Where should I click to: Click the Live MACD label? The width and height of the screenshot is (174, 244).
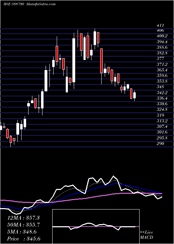click(x=147, y=235)
